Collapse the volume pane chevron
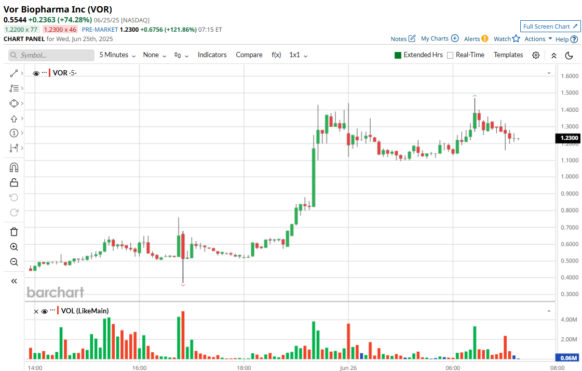 coord(549,311)
